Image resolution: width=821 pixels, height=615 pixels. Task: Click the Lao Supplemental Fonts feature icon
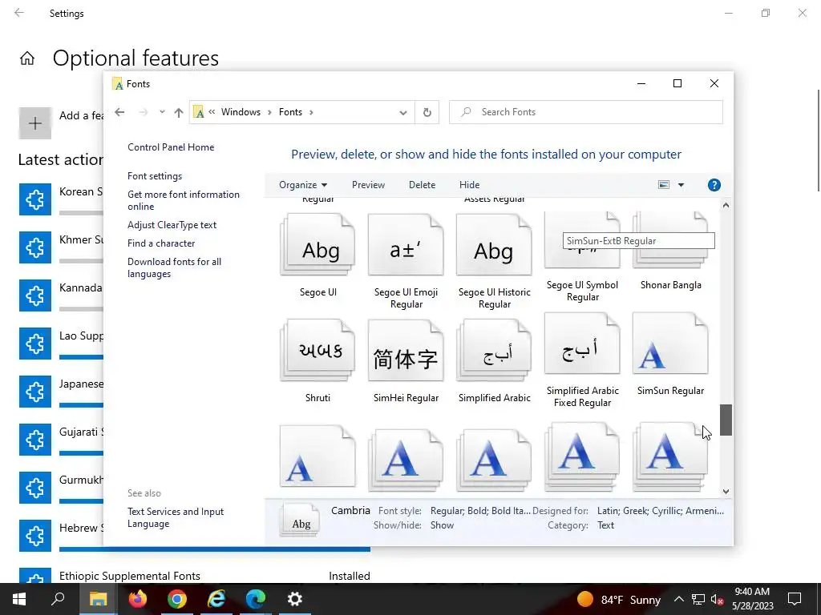(x=35, y=344)
